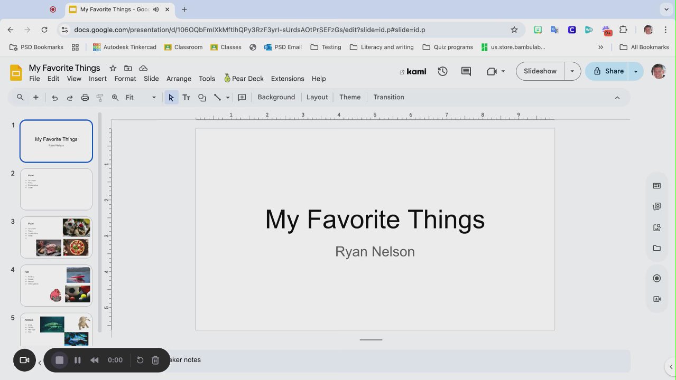Image resolution: width=676 pixels, height=380 pixels.
Task: Bookmark this page with star icon
Action: click(514, 30)
